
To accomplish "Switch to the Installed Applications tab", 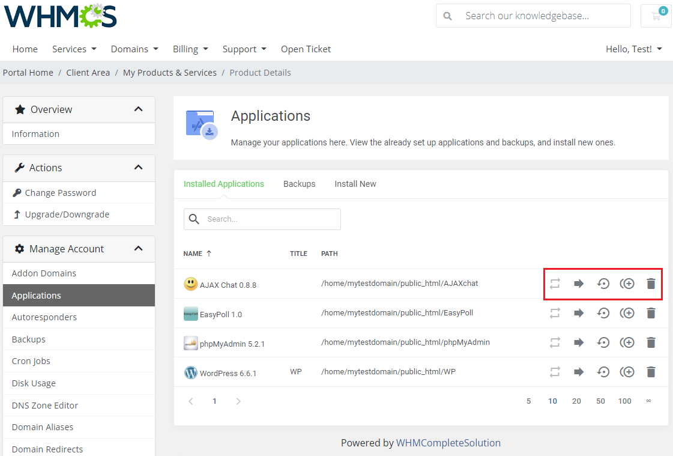I will (223, 184).
